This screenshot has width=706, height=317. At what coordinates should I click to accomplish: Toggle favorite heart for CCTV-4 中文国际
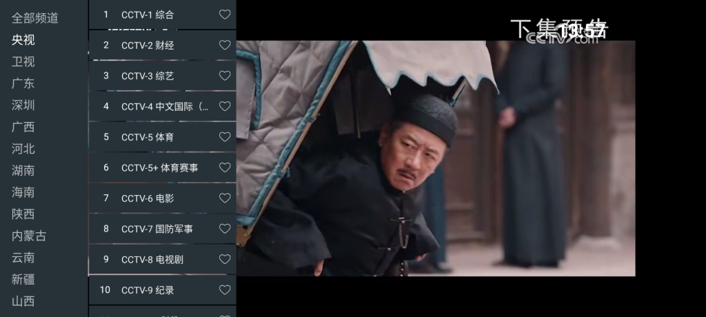click(225, 106)
